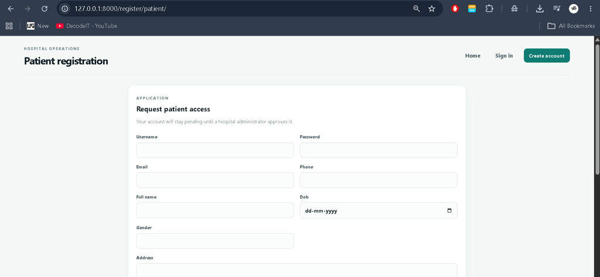This screenshot has width=600, height=277.
Task: Click the account pending approval note
Action: 214,122
